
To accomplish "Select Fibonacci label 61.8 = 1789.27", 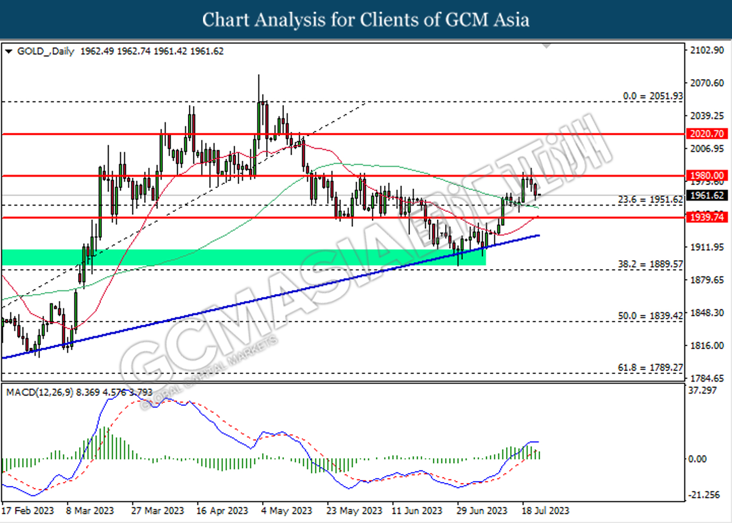I will pos(651,367).
